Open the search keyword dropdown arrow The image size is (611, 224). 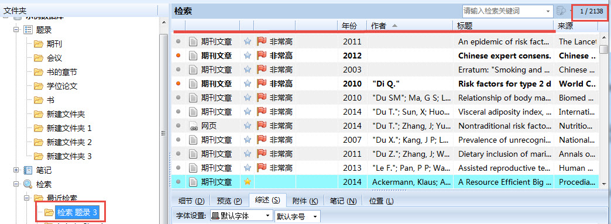548,11
